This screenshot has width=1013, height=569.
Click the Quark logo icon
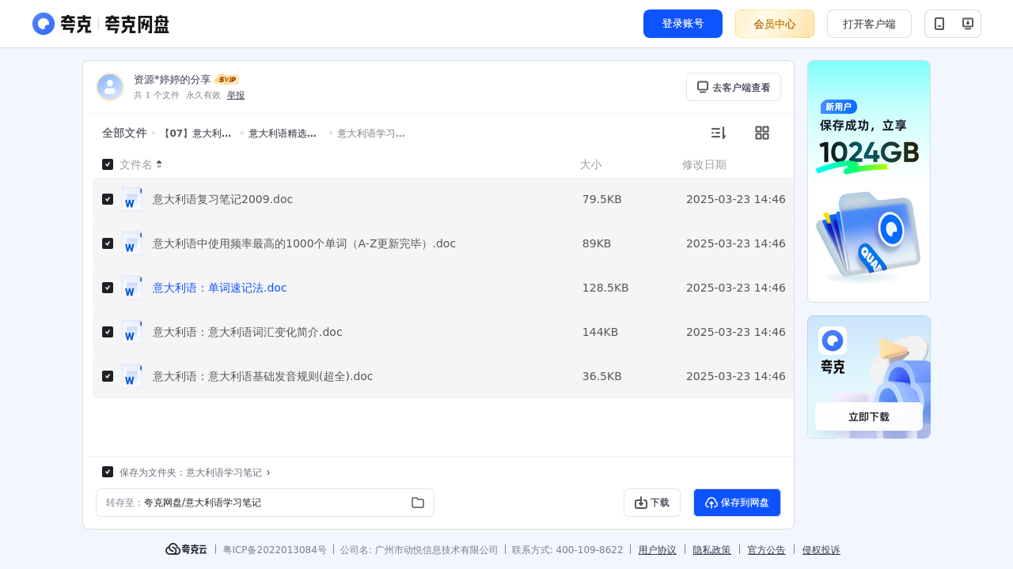click(x=44, y=24)
